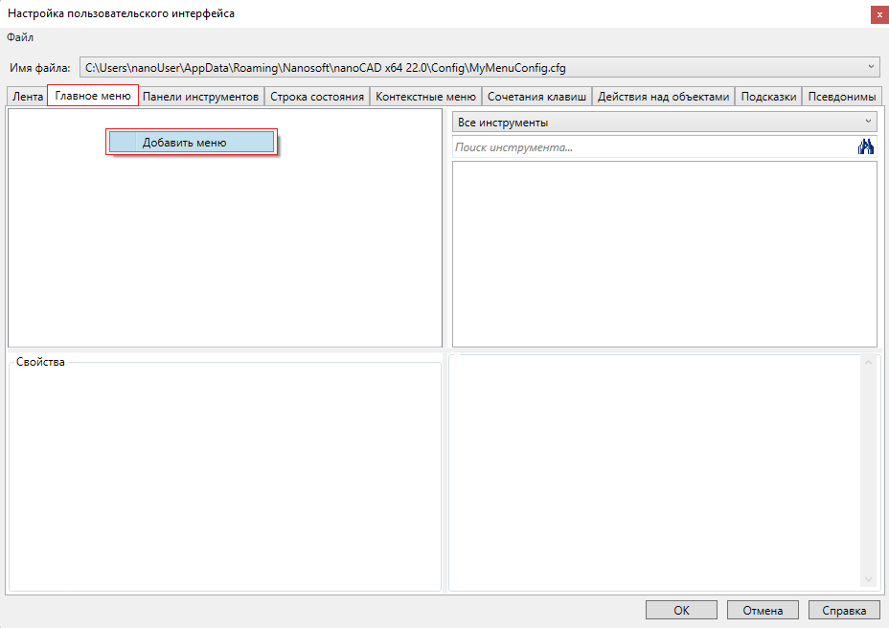Expand the Все инструменты dropdown
889x628 pixels.
pyautogui.click(x=664, y=123)
